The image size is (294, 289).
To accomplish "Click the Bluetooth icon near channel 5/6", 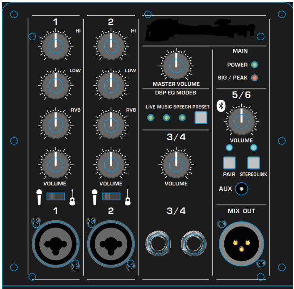I will (221, 105).
